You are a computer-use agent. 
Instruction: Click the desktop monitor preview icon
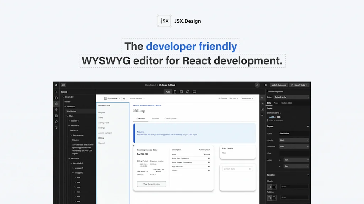click(x=194, y=92)
